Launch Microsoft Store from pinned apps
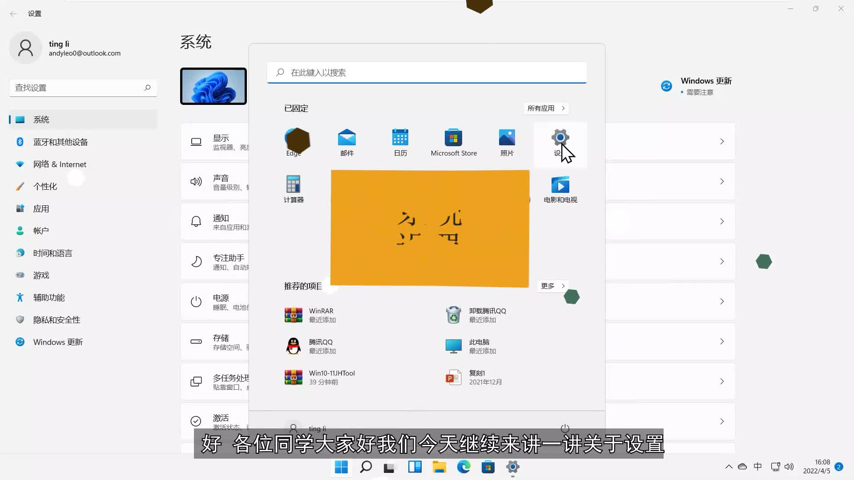Viewport: 854px width, 480px height. [454, 142]
